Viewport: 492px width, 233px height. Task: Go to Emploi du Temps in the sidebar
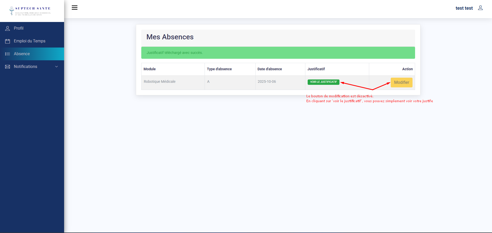[29, 41]
